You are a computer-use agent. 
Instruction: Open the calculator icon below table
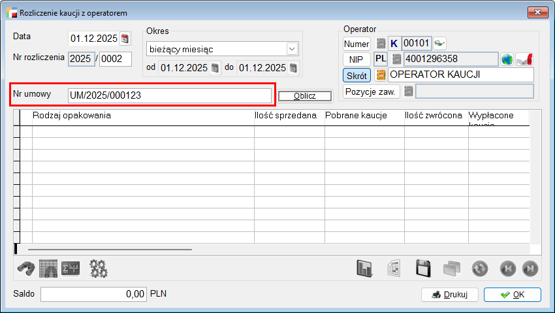(70, 269)
